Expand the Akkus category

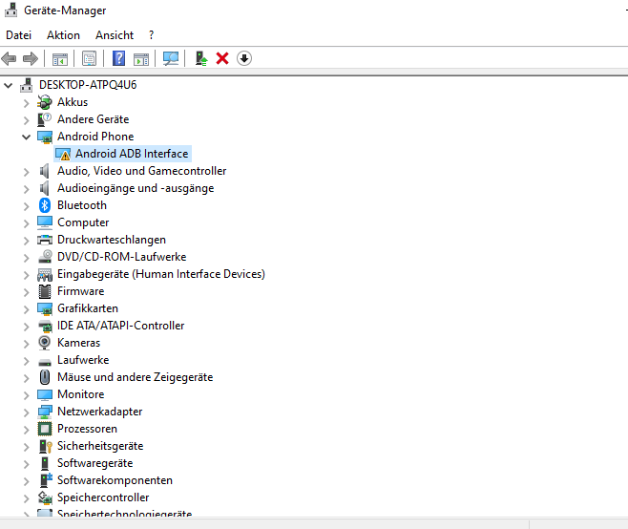[x=26, y=103]
